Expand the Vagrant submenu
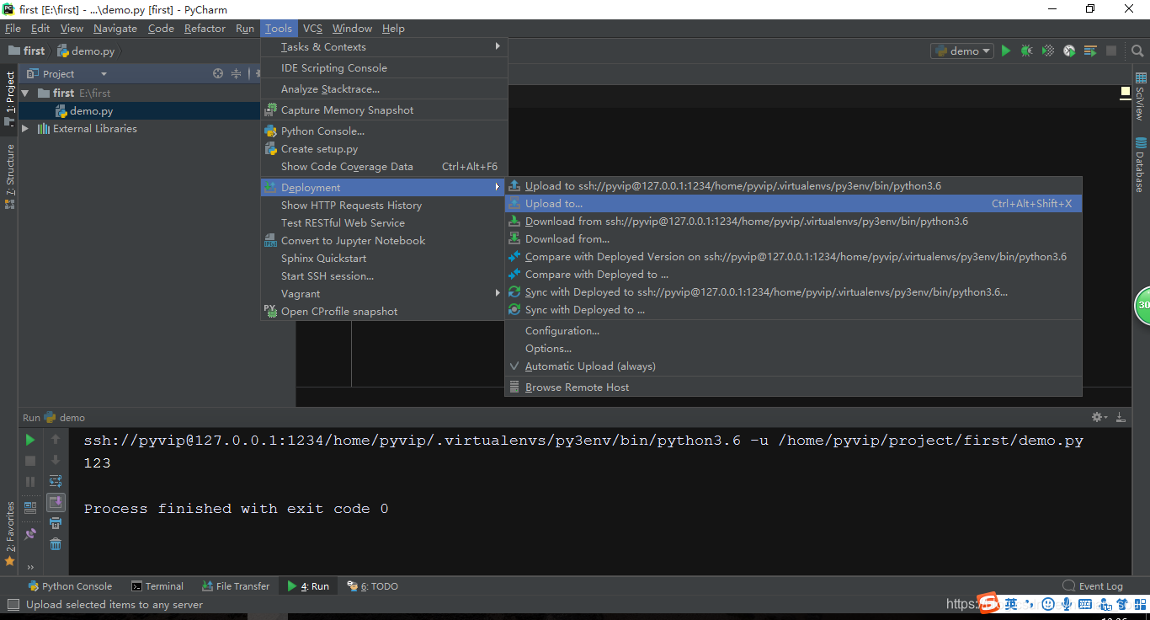Screen dimensions: 1150x620 (383, 294)
